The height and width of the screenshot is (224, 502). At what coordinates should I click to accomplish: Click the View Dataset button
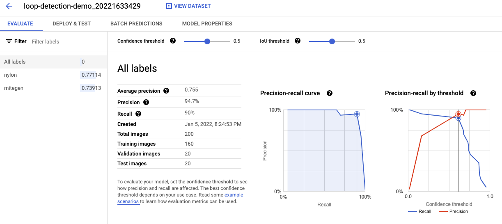[x=188, y=6]
